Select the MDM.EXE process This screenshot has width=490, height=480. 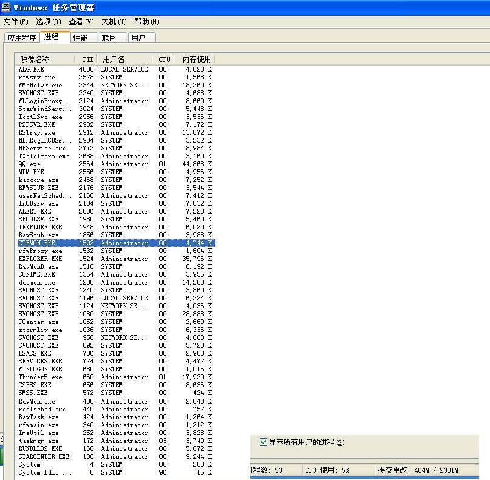tap(116, 172)
